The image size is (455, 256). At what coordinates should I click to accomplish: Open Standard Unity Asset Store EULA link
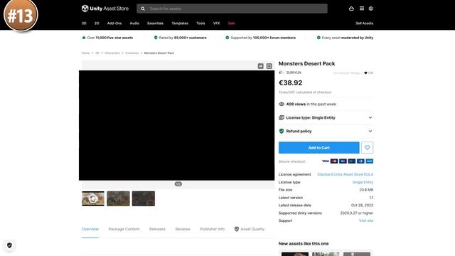345,174
